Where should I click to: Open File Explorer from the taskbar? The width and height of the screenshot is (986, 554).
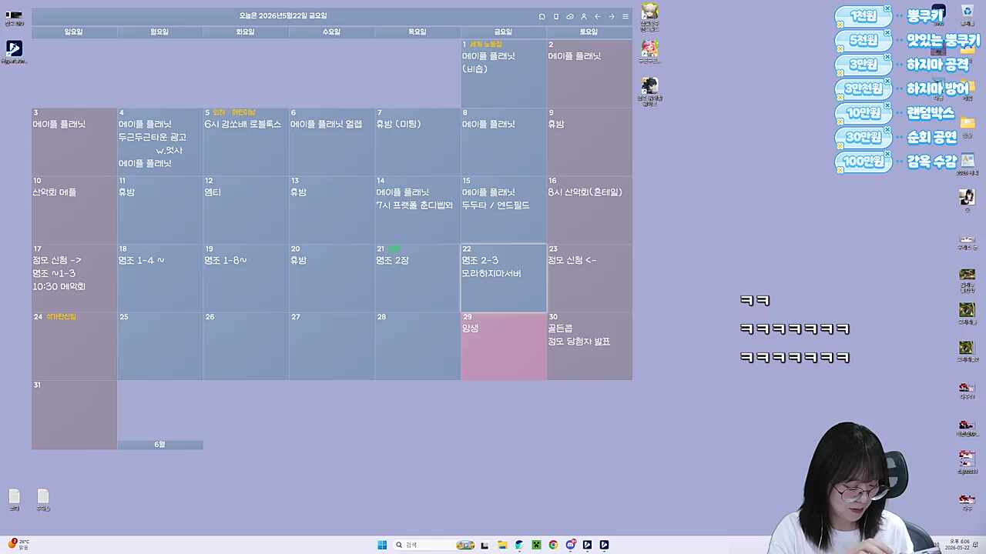pos(502,545)
